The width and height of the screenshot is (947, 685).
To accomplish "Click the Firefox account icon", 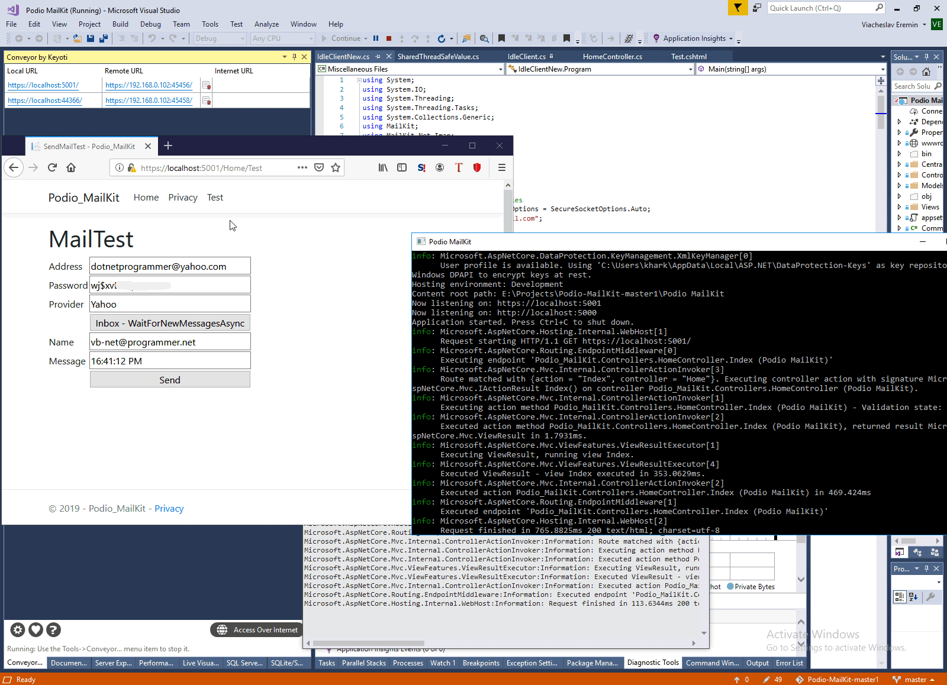I will pyautogui.click(x=440, y=167).
